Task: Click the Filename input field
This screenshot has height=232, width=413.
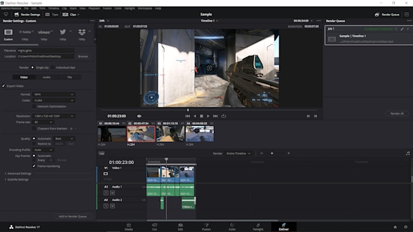Action: (46, 50)
